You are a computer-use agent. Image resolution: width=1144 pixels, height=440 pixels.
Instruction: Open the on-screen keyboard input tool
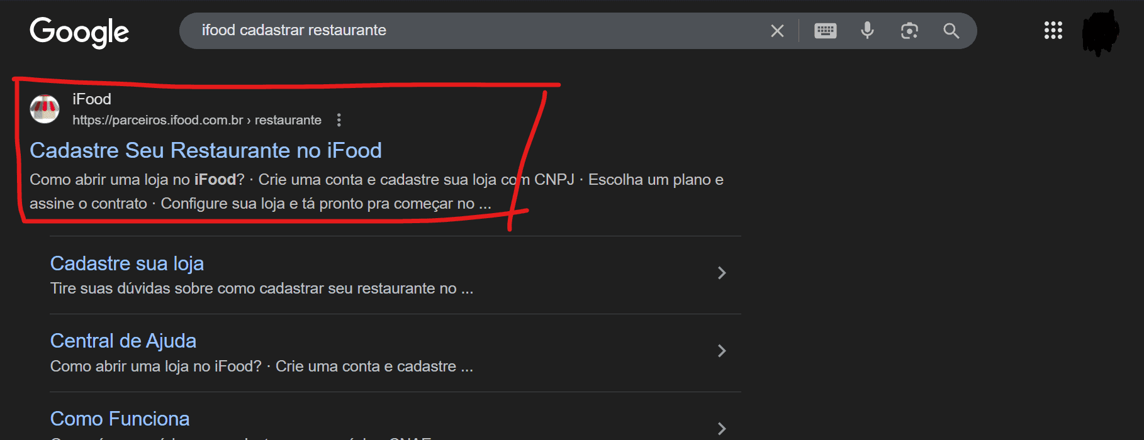825,31
